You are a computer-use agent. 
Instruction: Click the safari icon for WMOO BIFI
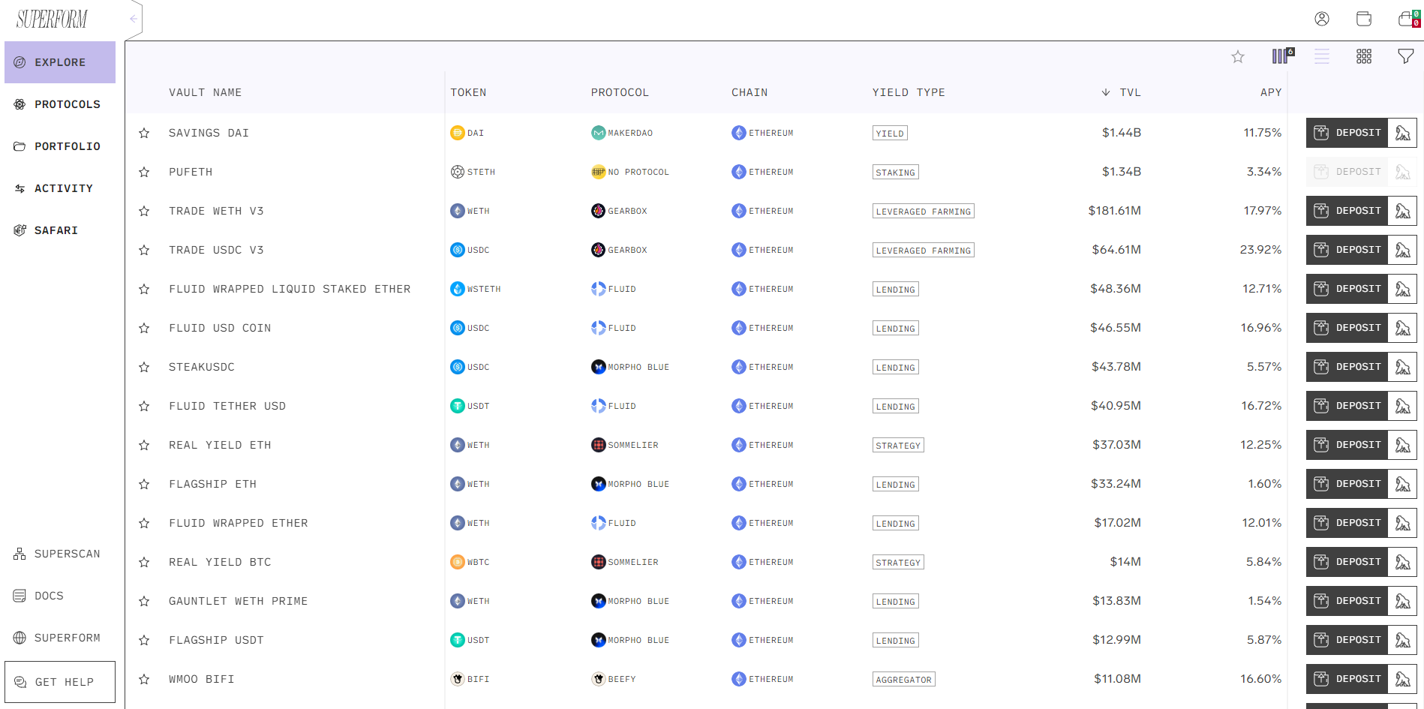(x=1402, y=679)
